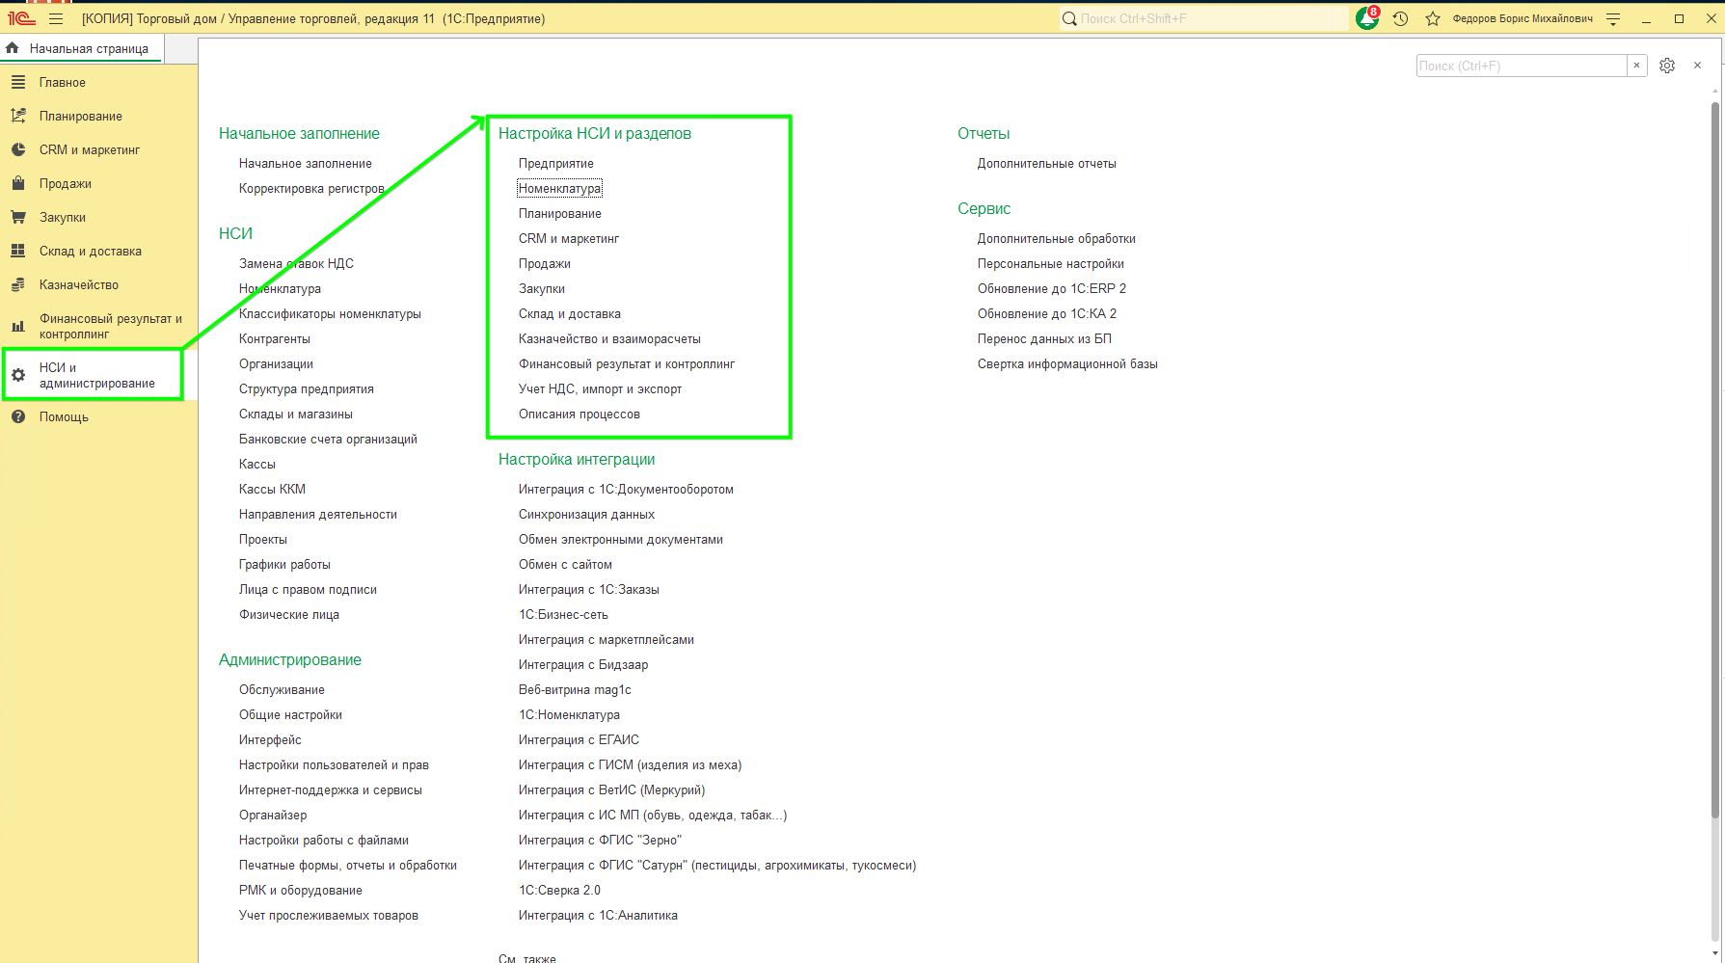Select Казначейство in the sidebar

click(78, 284)
